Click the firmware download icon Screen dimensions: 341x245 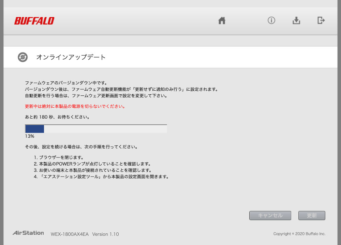[296, 20]
